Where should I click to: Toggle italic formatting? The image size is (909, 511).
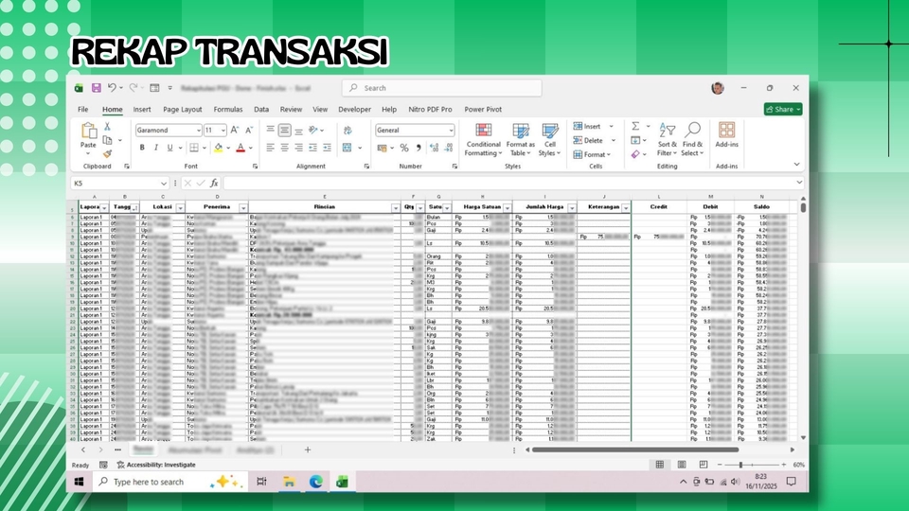tap(156, 148)
